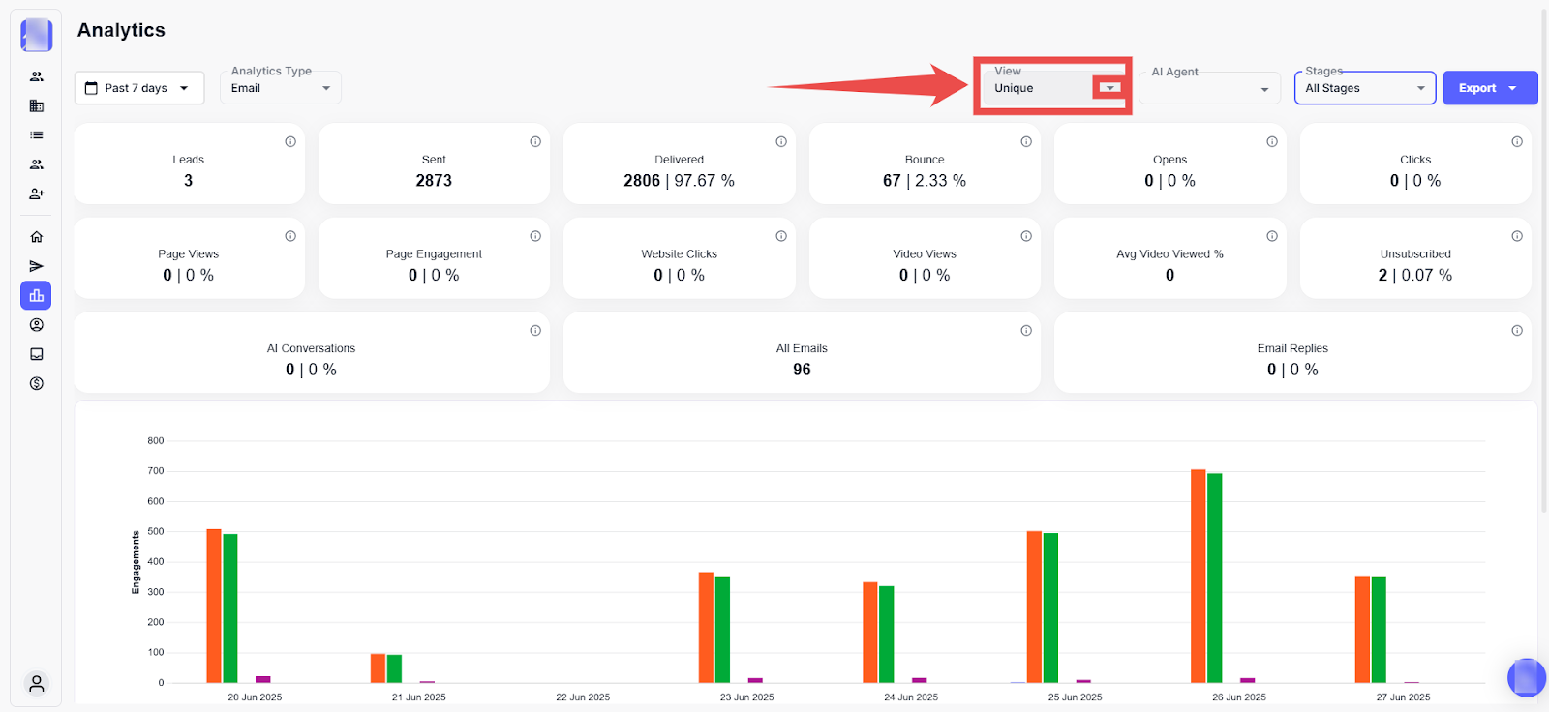Go to the home icon in the sidebar
1549x712 pixels.
click(x=37, y=237)
